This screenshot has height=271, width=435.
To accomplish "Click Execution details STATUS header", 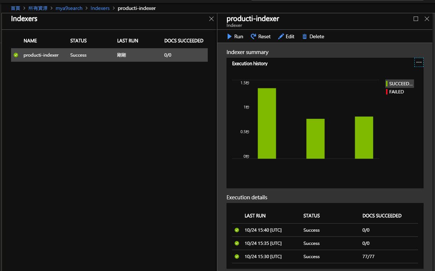I will 312,215.
